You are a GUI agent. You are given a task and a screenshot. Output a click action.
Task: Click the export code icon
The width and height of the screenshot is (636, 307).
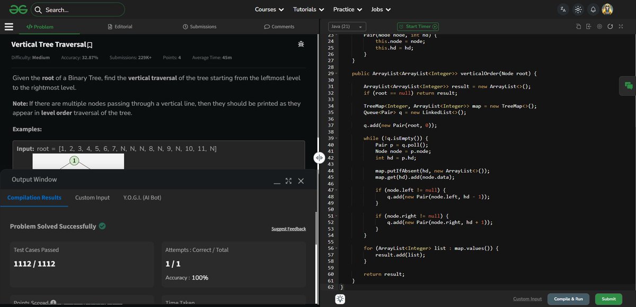click(x=589, y=26)
